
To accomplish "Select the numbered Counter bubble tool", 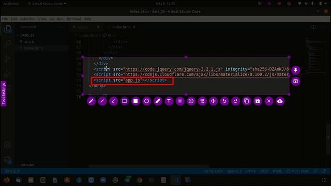I will [x=191, y=101].
